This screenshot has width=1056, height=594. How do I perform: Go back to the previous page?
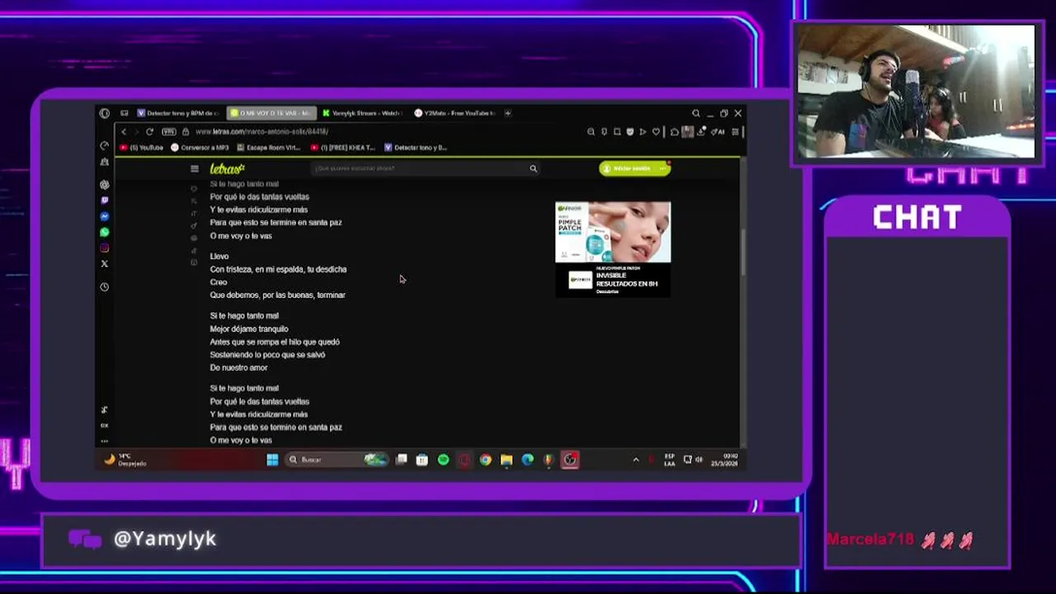pyautogui.click(x=124, y=132)
